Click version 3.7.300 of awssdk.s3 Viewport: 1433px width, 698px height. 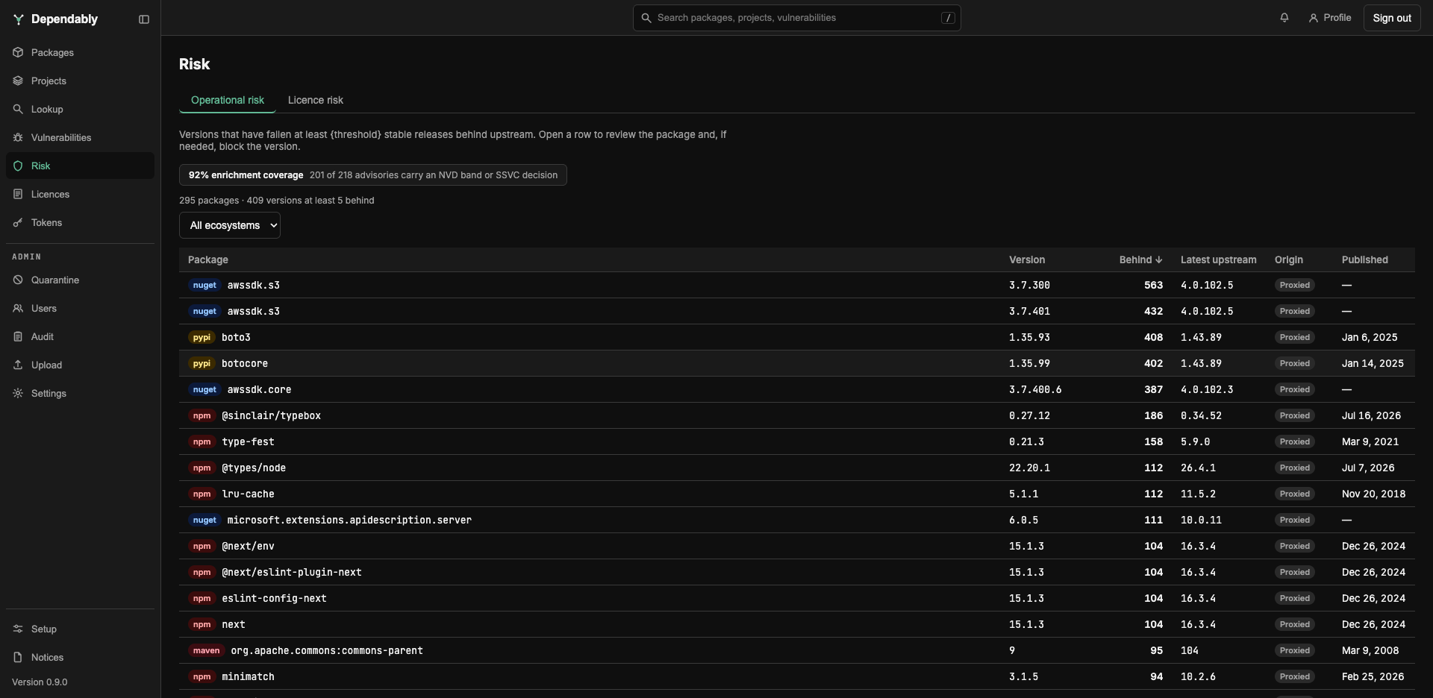click(x=1029, y=285)
